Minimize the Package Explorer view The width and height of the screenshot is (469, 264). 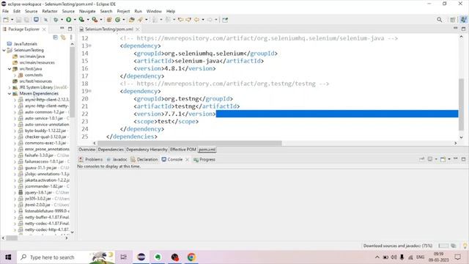click(x=62, y=29)
